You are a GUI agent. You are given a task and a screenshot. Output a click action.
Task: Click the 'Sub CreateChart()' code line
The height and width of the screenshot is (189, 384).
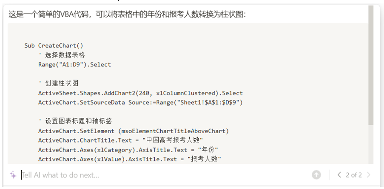[x=54, y=46]
